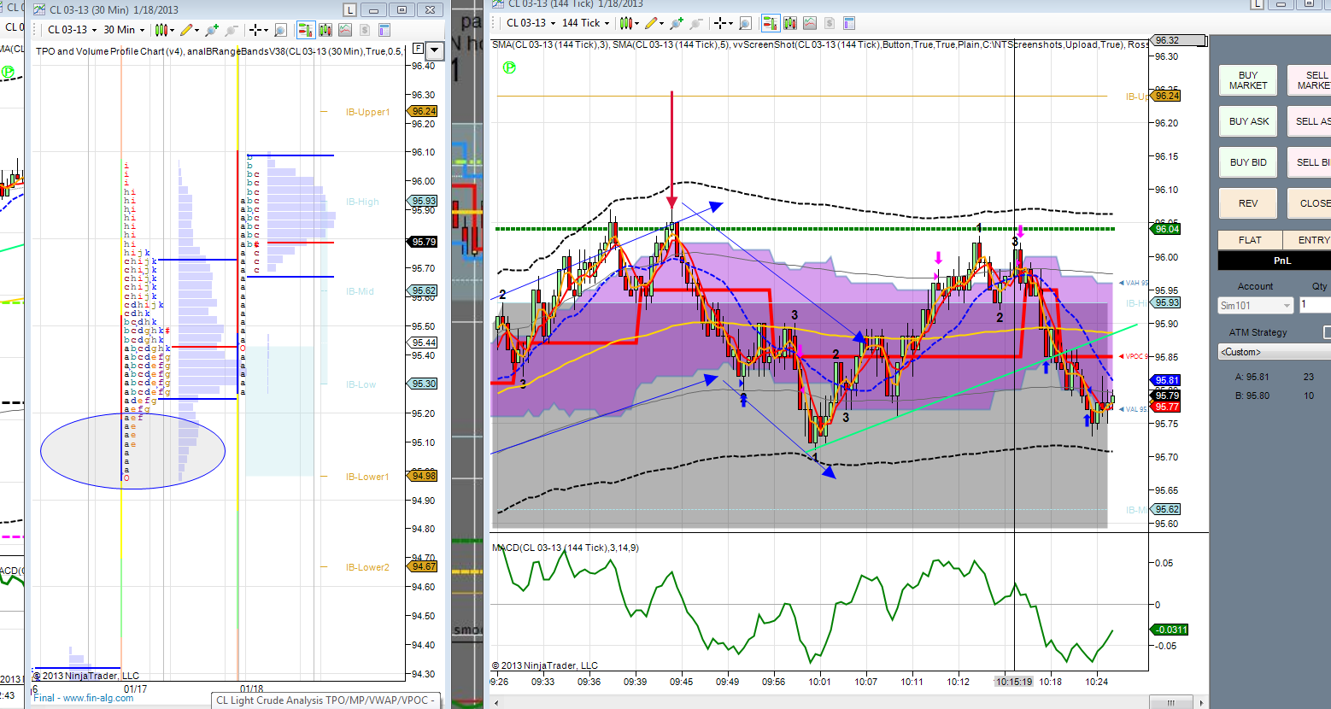Check the ATM Strategy checkbox
Screen dimensions: 1331x709
[1328, 332]
